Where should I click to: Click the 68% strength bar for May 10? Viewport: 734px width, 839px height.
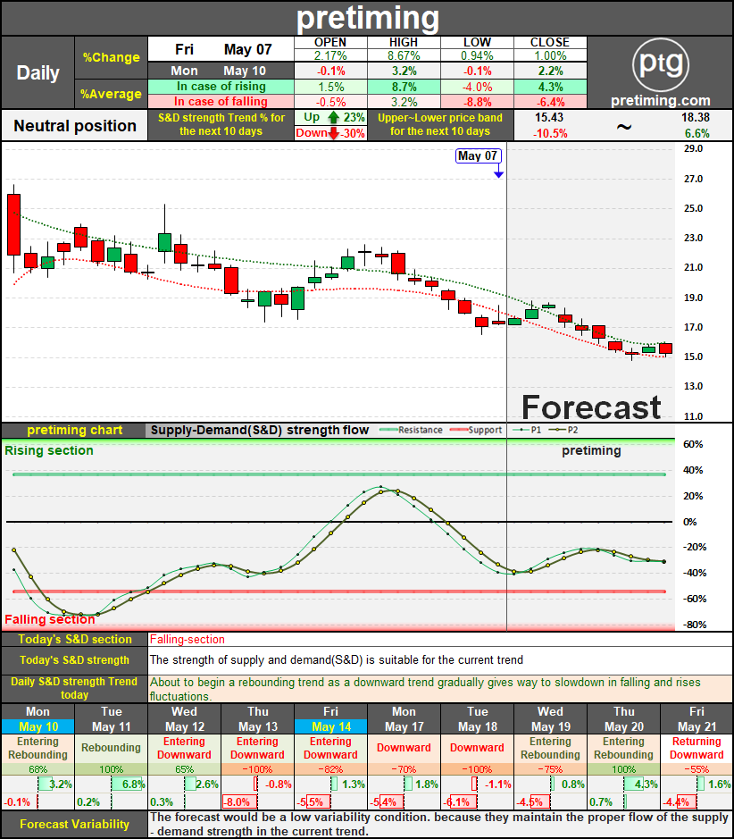click(x=38, y=769)
